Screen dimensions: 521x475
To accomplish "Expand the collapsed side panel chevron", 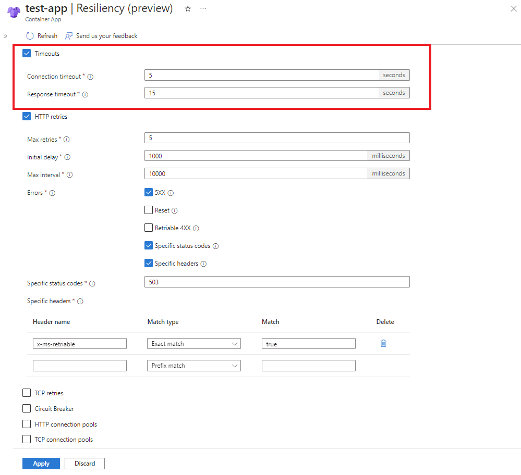I will [x=5, y=35].
